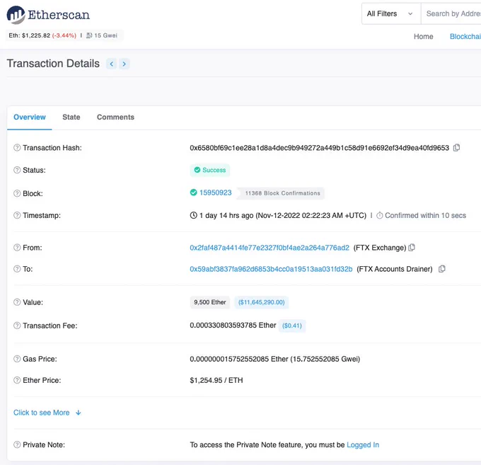This screenshot has width=481, height=465.
Task: Click the green check icon beside block number
Action: click(194, 193)
